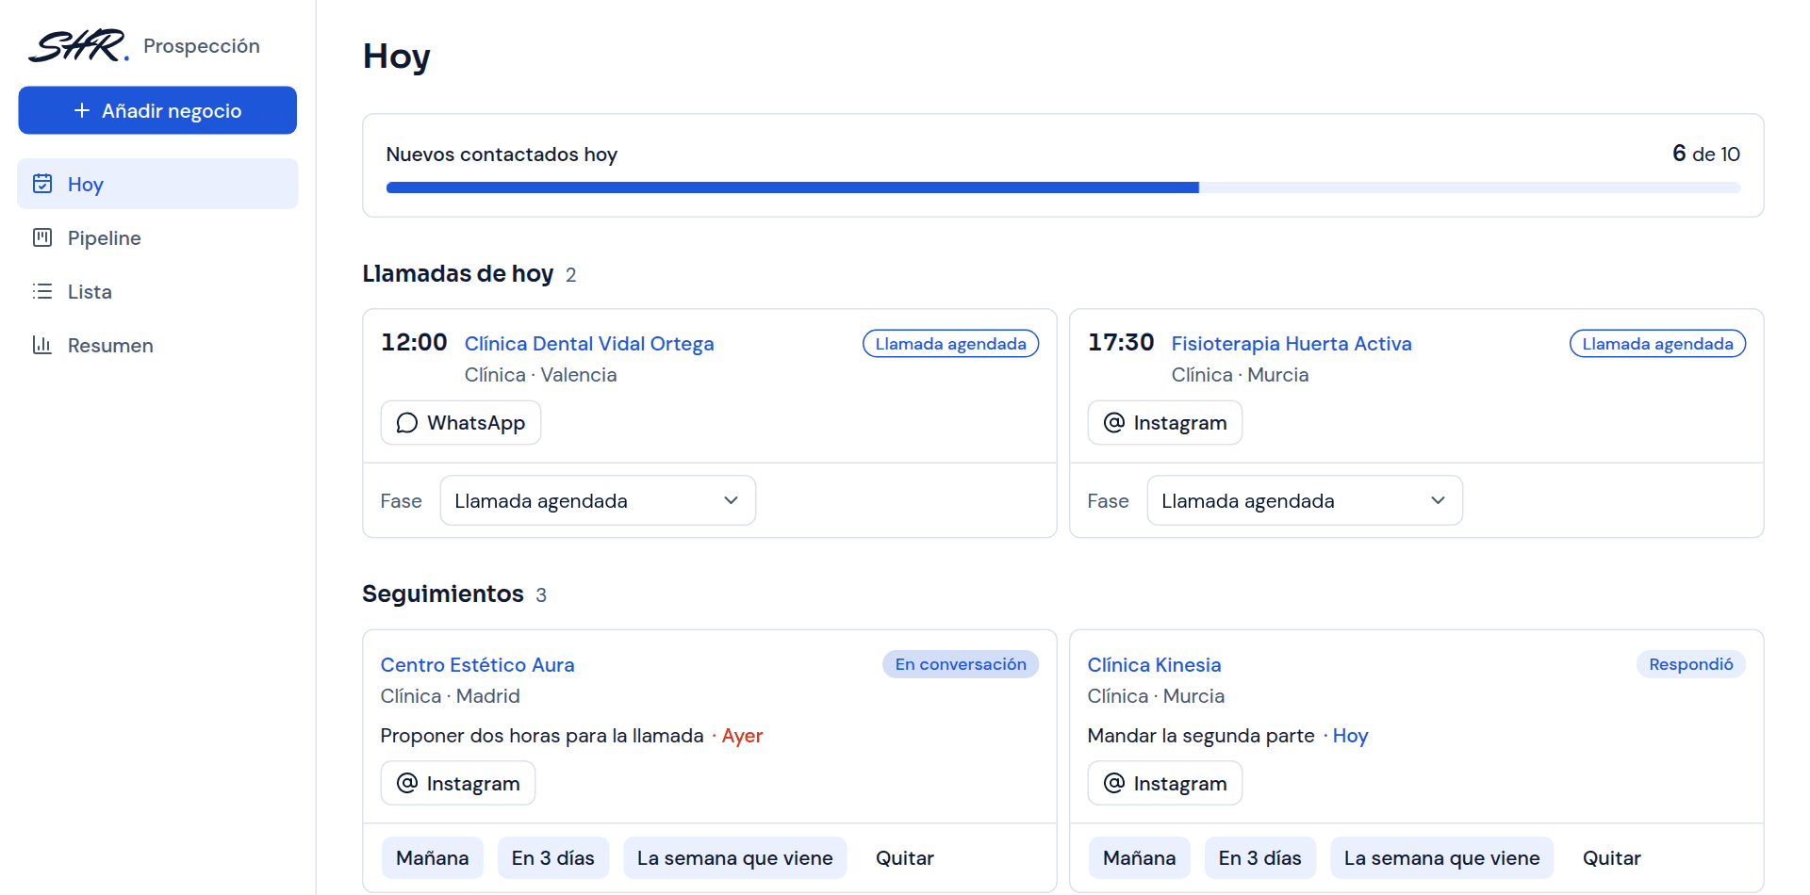
Task: Open the Fase dropdown for Fisioterapia Huerta Activa
Action: 1305,500
